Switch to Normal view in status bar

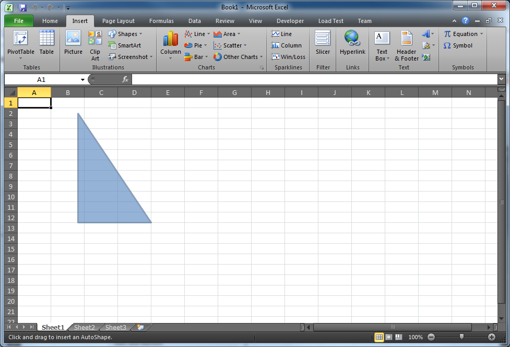379,337
